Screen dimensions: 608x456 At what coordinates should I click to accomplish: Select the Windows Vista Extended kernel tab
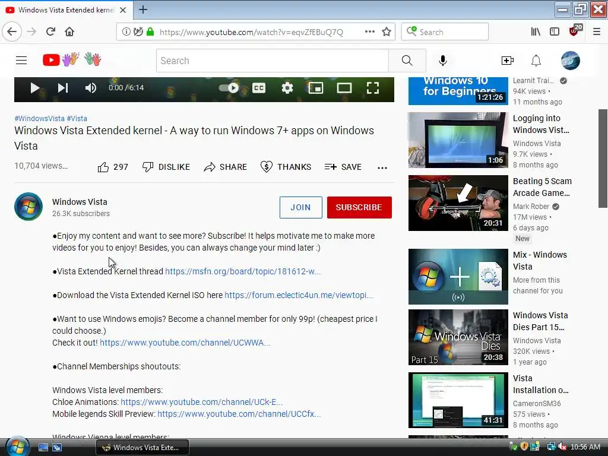pos(66,10)
